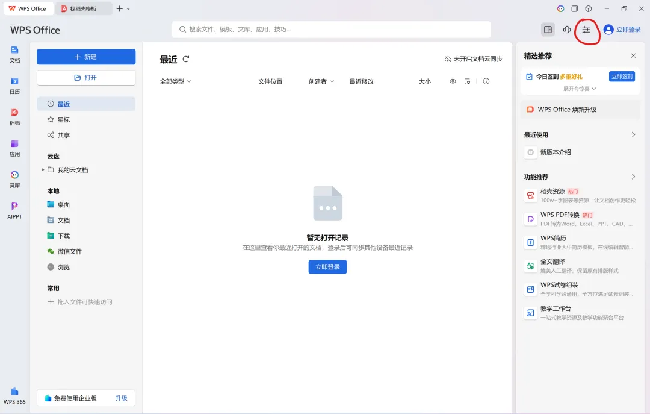650x414 pixels.
Task: Click the refresh icon next to 最近
Action: (186, 59)
